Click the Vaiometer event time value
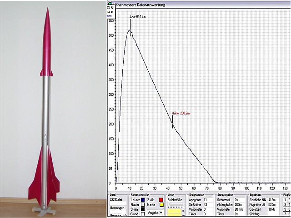Viewport: 291px width, 218px height. 208,209
